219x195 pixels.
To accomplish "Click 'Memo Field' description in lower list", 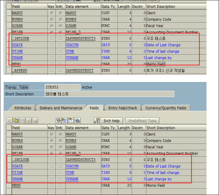I will click(x=156, y=185).
